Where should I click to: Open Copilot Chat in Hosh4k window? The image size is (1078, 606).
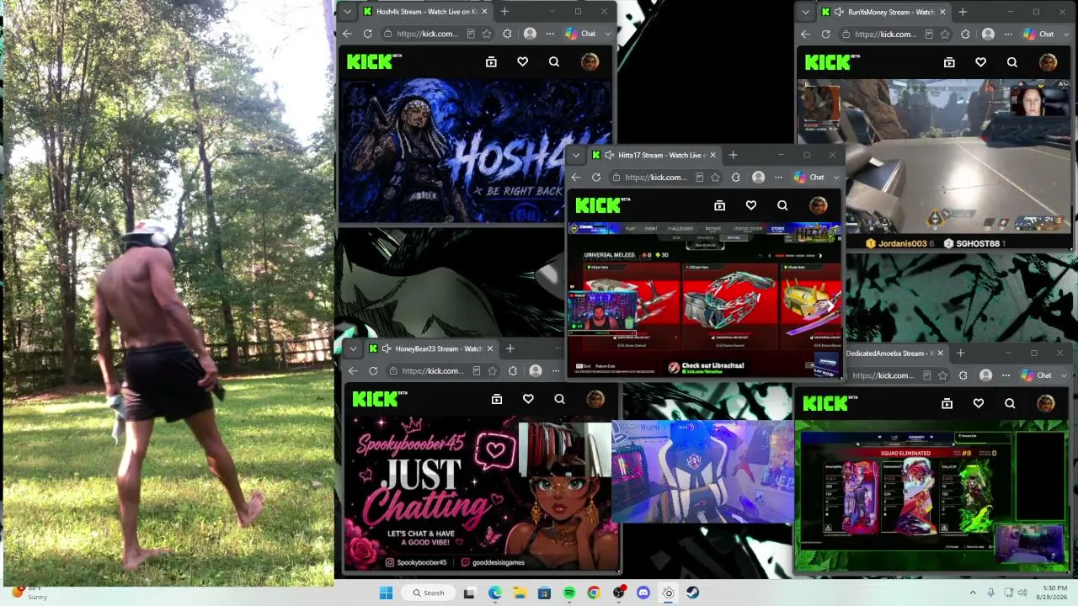[581, 34]
